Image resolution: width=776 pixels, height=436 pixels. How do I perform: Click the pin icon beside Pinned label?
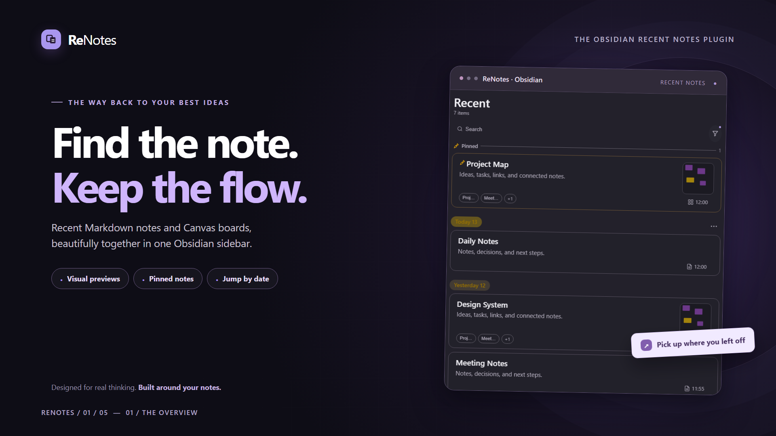pyautogui.click(x=456, y=146)
